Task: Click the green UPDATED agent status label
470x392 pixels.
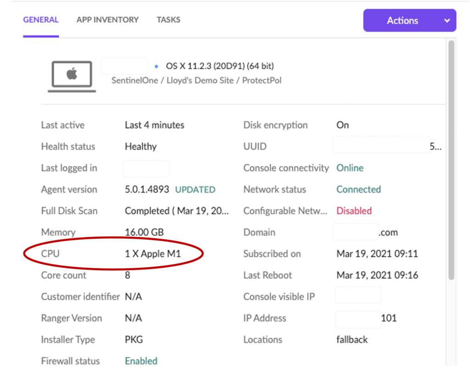Action: click(x=195, y=190)
